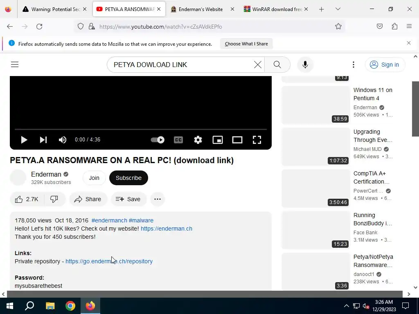Sign in to YouTube
The height and width of the screenshot is (314, 419).
(385, 65)
